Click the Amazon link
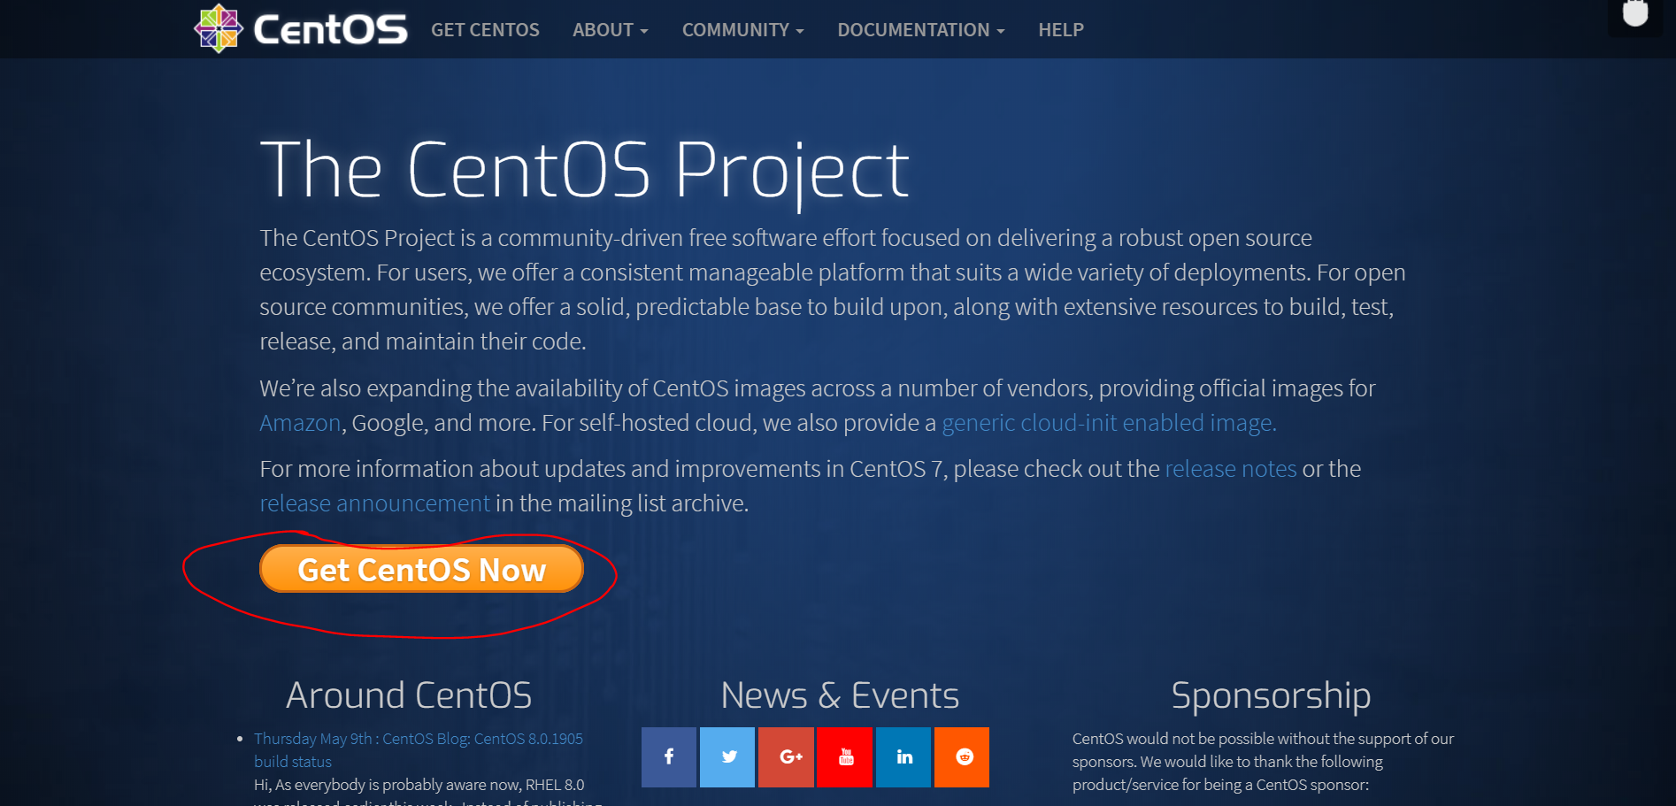Viewport: 1676px width, 806px height. pos(299,423)
